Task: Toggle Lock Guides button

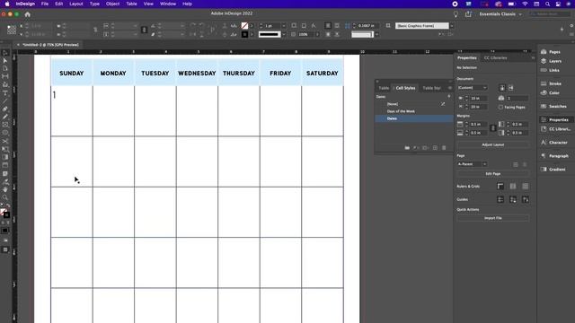Action: [513, 199]
